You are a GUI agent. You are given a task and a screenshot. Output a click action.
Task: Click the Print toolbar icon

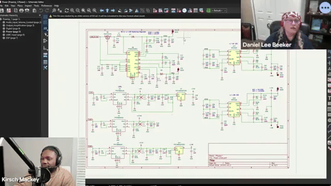(x=21, y=10)
